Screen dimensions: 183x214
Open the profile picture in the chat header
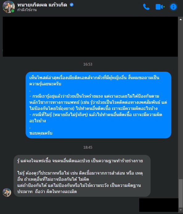(x=8, y=7)
